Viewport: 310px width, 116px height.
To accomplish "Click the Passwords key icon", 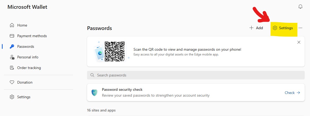I will [x=12, y=46].
